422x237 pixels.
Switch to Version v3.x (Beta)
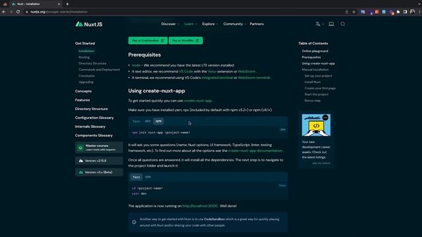99,172
